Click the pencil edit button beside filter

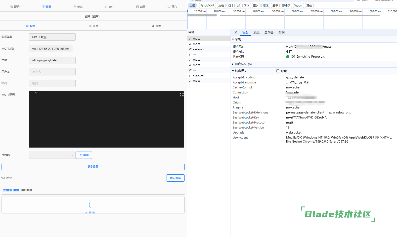pos(84,155)
